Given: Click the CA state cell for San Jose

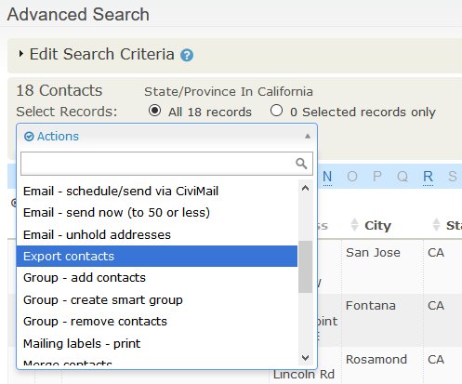Looking at the screenshot, I should coord(436,253).
